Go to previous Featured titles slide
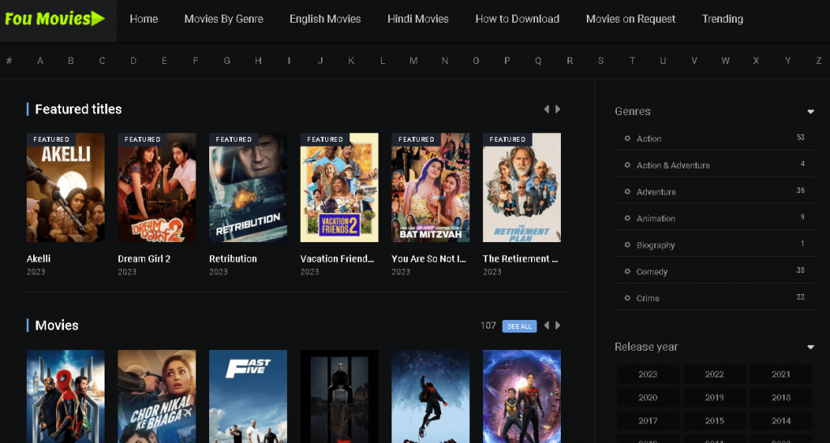Image resolution: width=830 pixels, height=443 pixels. pos(546,109)
